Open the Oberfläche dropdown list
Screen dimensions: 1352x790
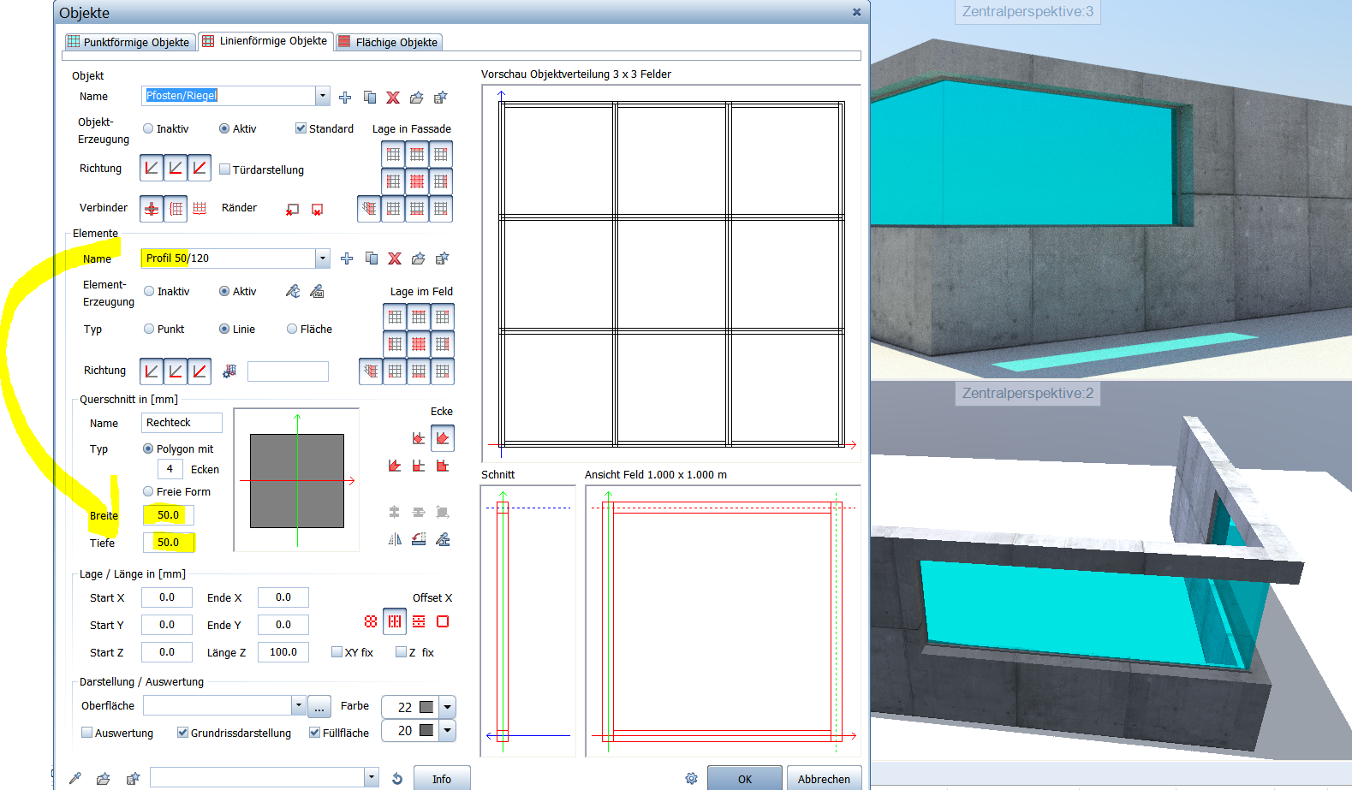click(298, 705)
